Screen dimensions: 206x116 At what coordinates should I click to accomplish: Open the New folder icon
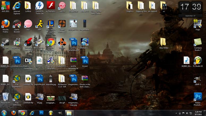pyautogui.click(x=164, y=43)
